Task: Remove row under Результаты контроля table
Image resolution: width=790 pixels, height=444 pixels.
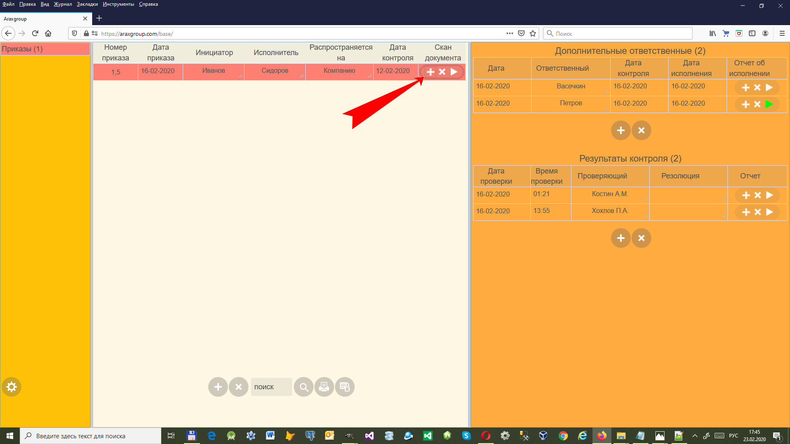Action: [x=641, y=238]
